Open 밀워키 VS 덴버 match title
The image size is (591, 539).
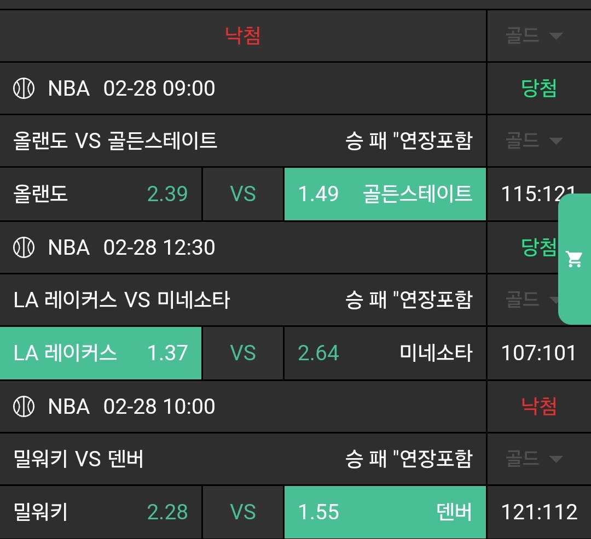[78, 459]
